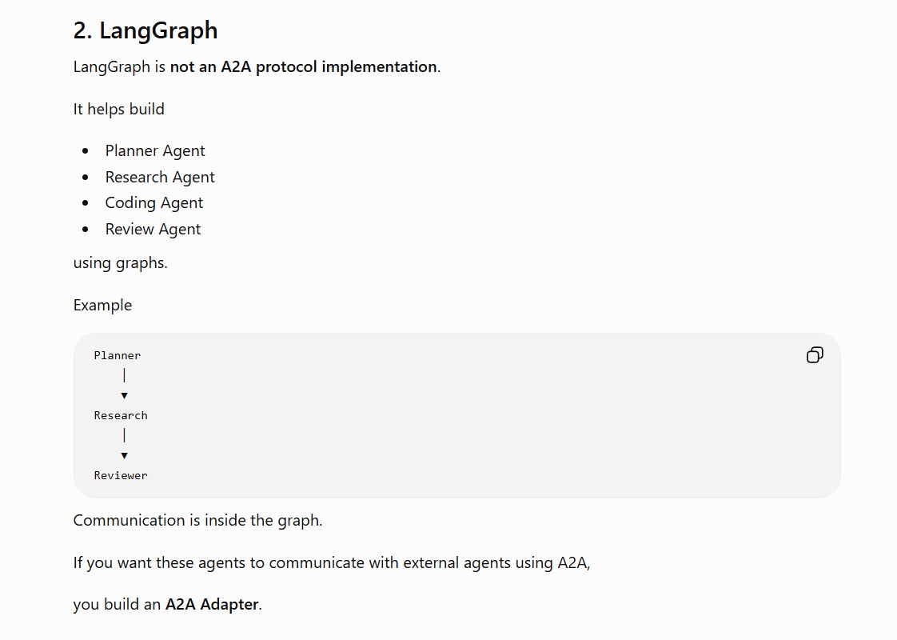Copy the code block with the copy icon
This screenshot has height=640, width=897.
(815, 355)
